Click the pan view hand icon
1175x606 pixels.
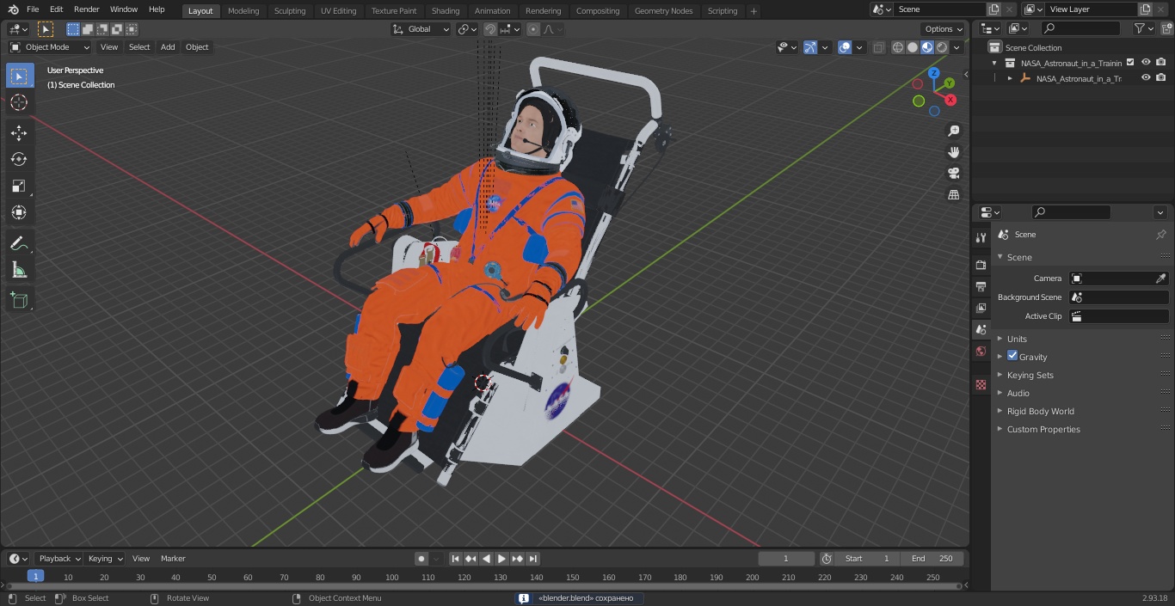click(953, 152)
